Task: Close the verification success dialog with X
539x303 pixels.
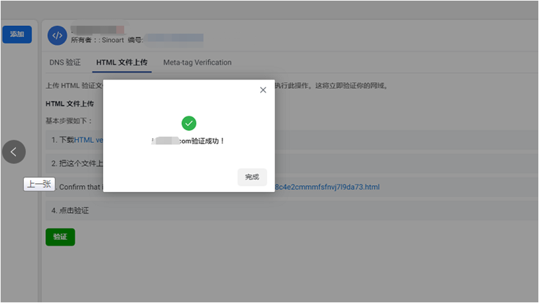Action: (x=263, y=90)
